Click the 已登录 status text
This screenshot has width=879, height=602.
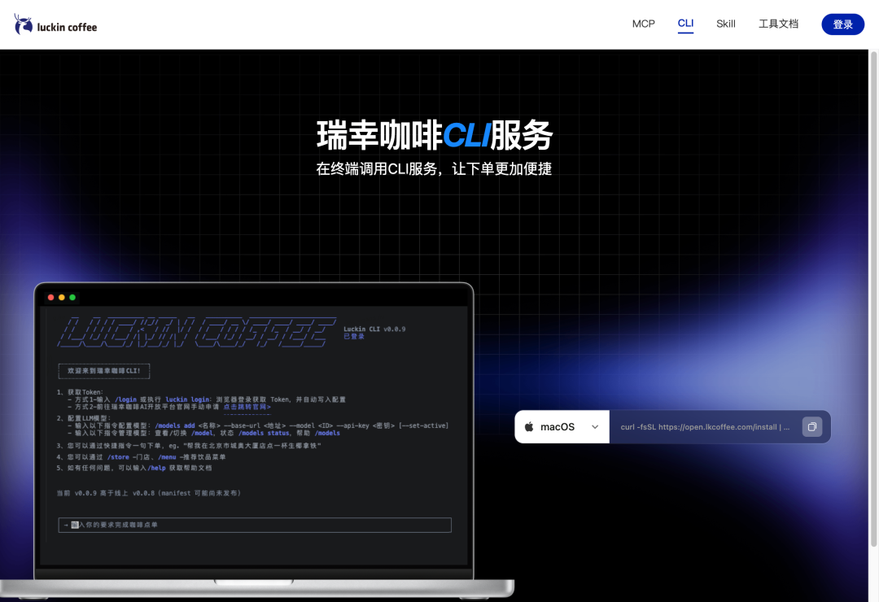[354, 336]
